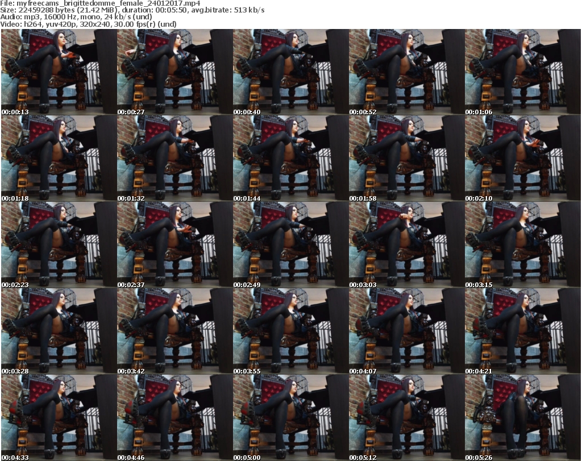Choose the frame stamped 00:03:03
Viewport: 582px width, 461px height.
click(406, 244)
